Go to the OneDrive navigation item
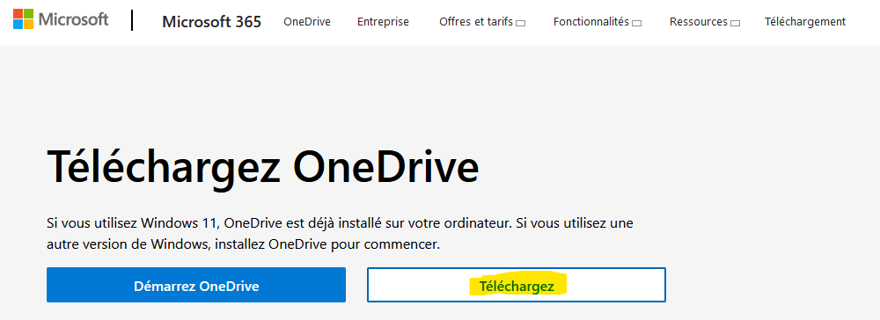880x320 pixels. point(307,22)
